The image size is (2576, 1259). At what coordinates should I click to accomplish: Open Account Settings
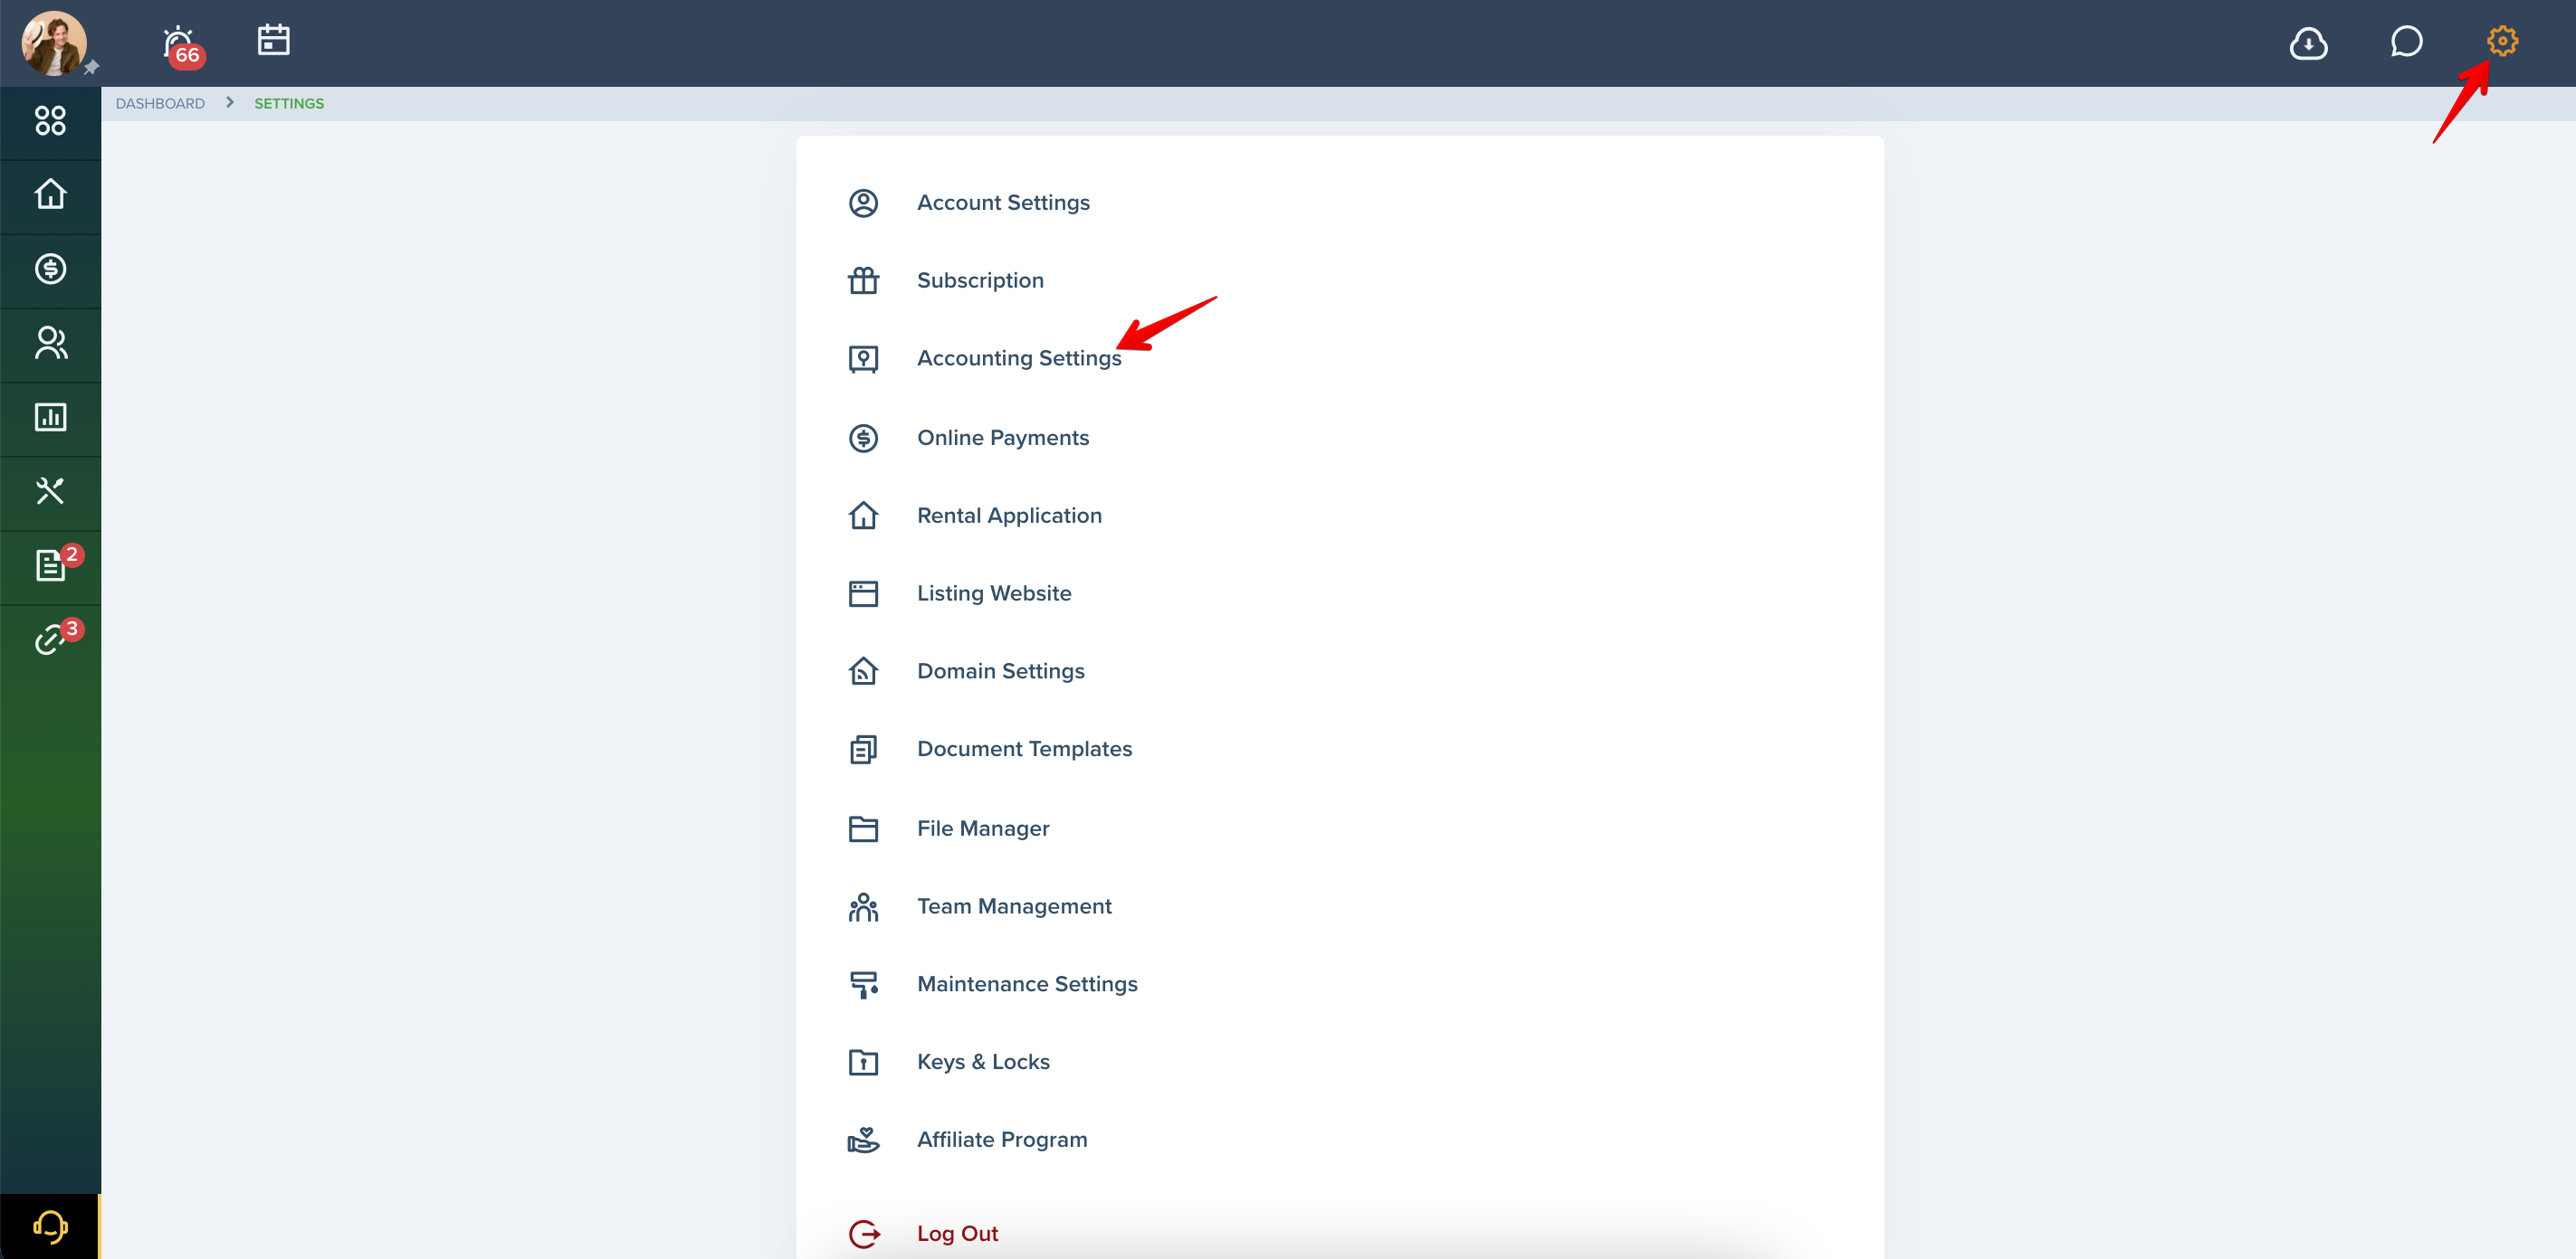pos(1003,203)
